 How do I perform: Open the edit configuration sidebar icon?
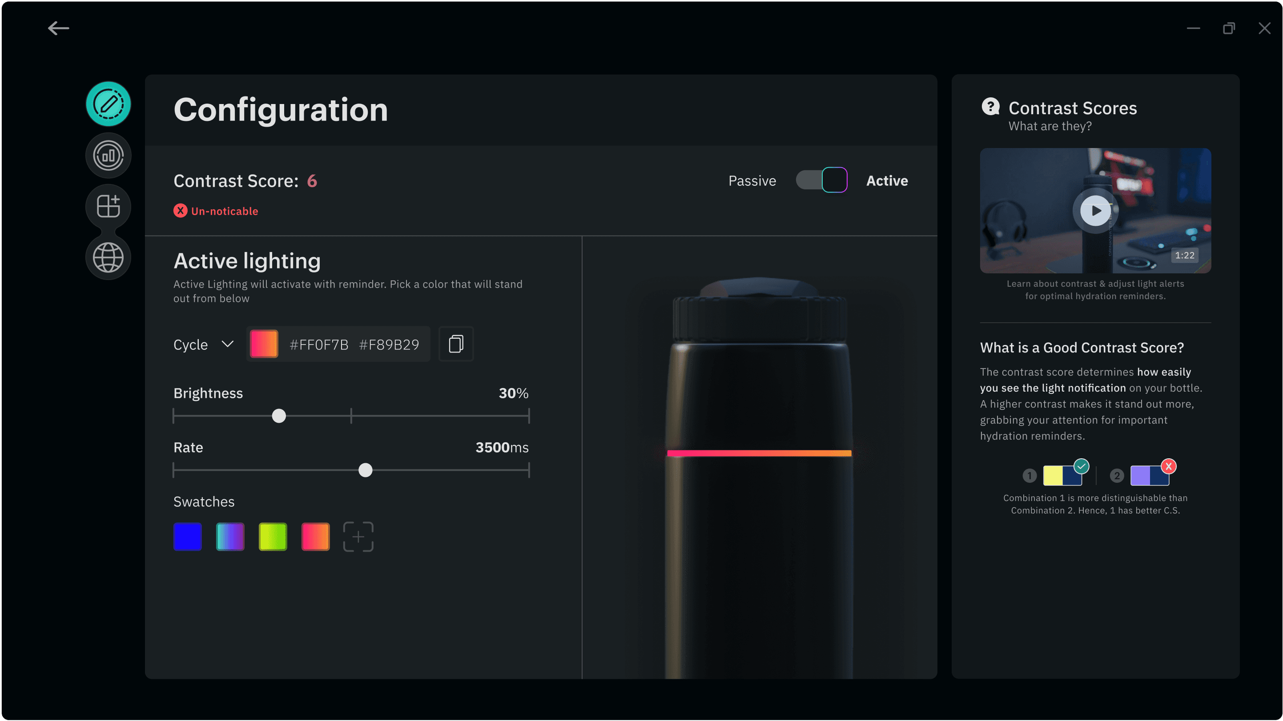[x=108, y=104]
